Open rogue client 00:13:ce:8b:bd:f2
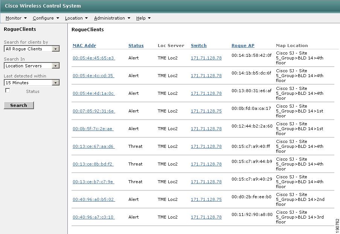Image resolution: width=340 pixels, height=234 pixels. [x=93, y=164]
